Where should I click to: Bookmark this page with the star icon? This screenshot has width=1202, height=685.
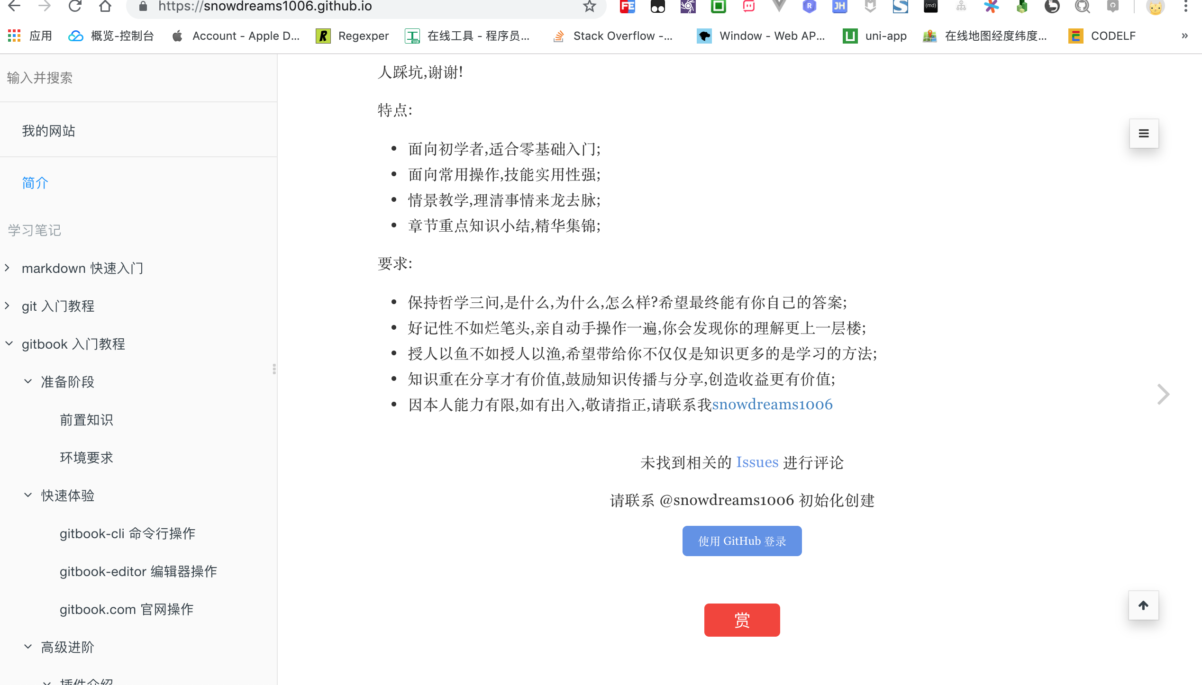click(x=589, y=7)
